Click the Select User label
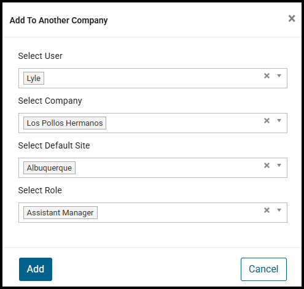The height and width of the screenshot is (289, 304). [41, 56]
